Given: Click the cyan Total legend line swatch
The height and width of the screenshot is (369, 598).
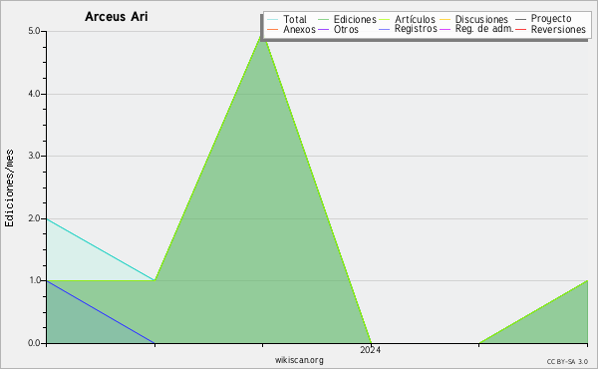Looking at the screenshot, I should pos(273,19).
